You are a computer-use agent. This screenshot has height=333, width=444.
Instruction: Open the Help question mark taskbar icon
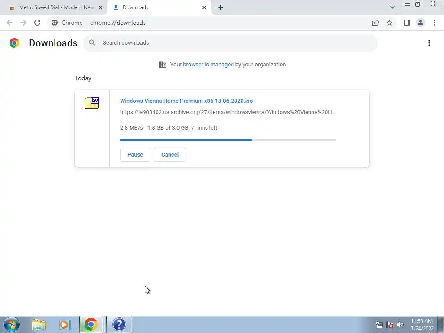(119, 324)
